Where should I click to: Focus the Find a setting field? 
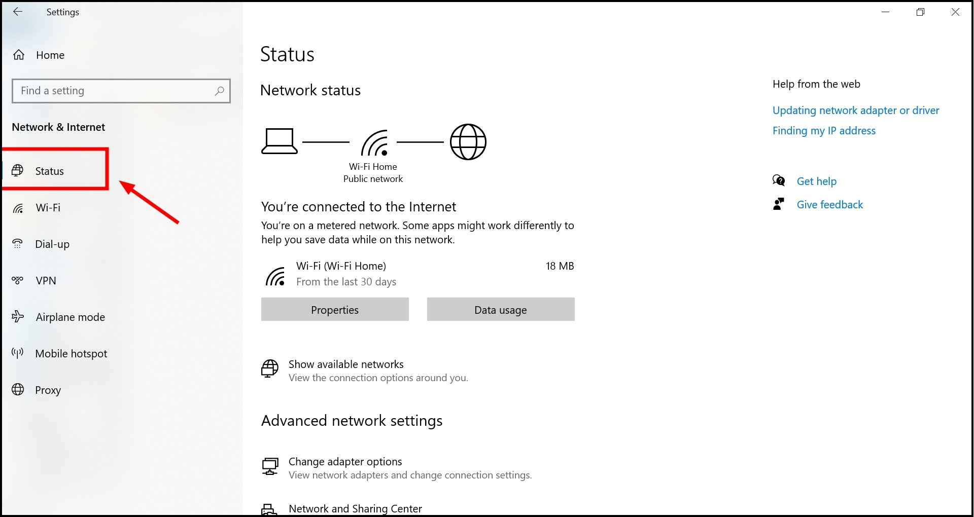[114, 91]
